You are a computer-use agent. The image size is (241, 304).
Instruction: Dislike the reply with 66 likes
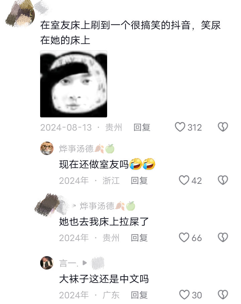click(x=223, y=237)
